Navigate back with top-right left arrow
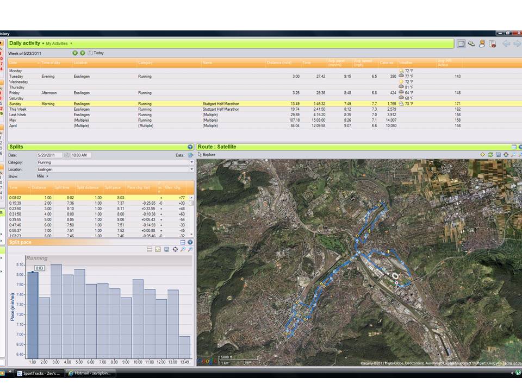Viewport: 522px width, 391px height. coord(506,43)
